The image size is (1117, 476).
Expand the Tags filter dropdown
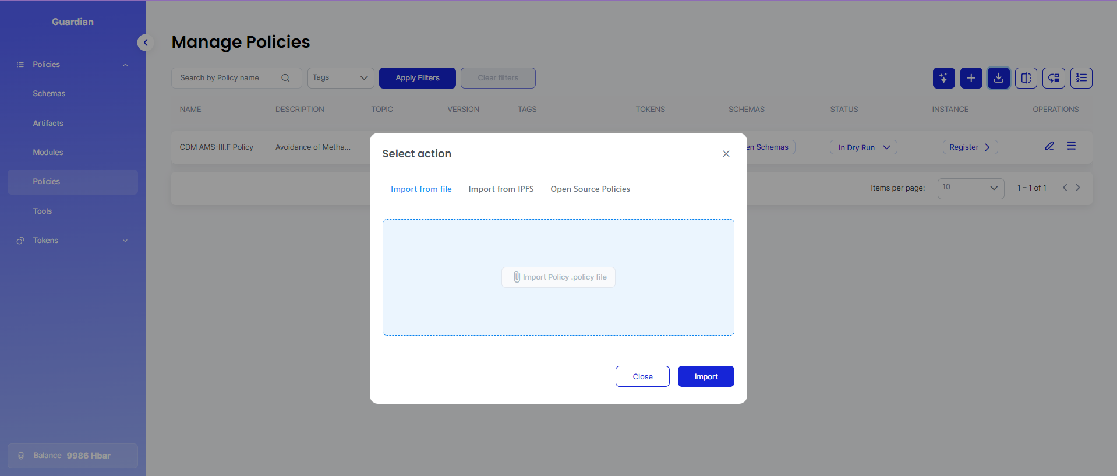[x=341, y=78]
